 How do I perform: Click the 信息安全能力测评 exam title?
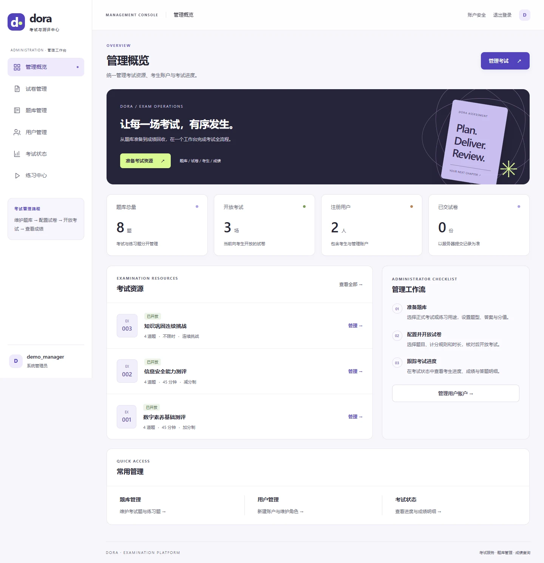pos(165,372)
